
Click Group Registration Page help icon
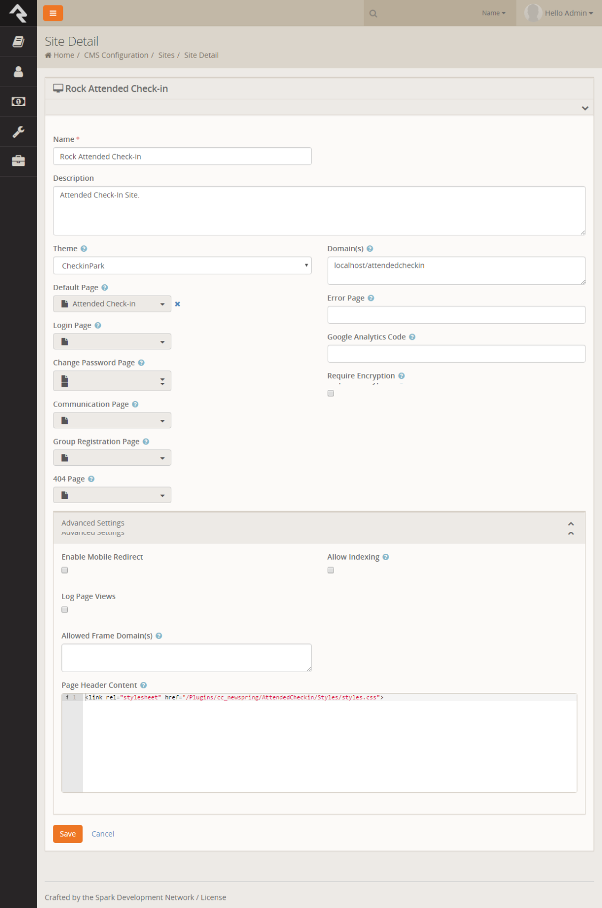[146, 442]
